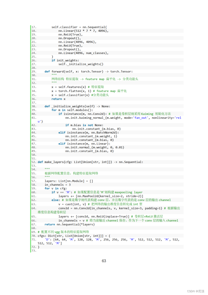Click 'if m.bias is not None:' line
208x295 pixels.
point(84,125)
